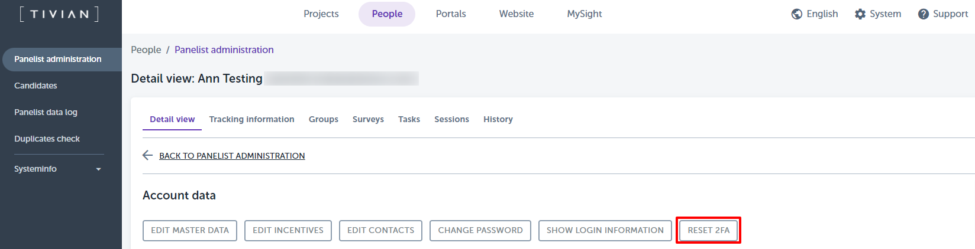Screen dimensions: 975x249
Task: Open the Surveys tab
Action: [x=368, y=119]
